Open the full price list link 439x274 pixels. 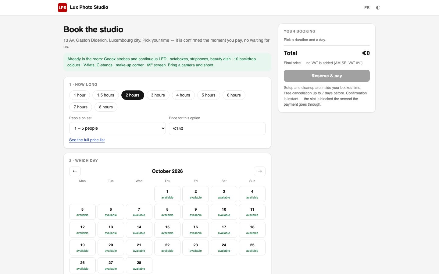tap(87, 140)
